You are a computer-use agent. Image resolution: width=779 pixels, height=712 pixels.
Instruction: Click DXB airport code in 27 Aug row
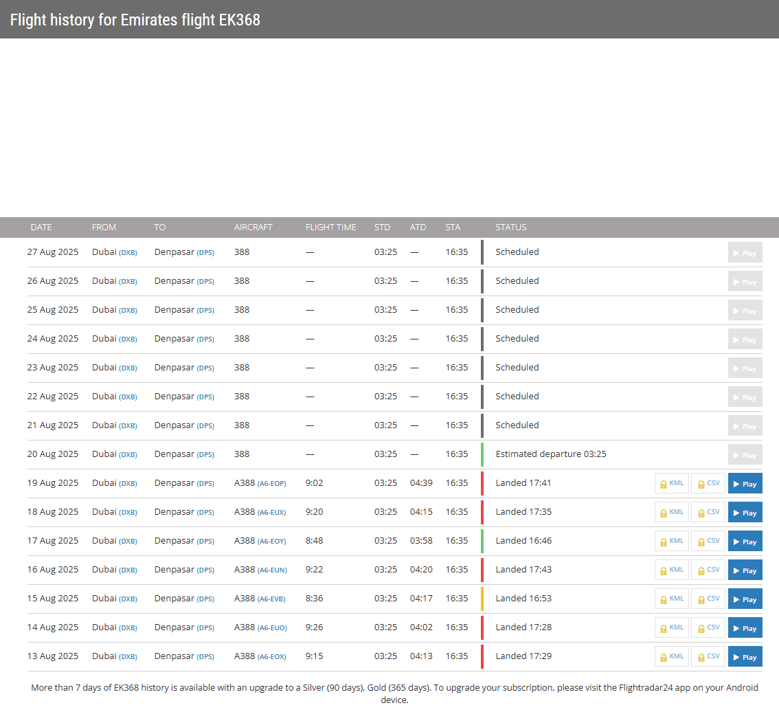pos(128,253)
